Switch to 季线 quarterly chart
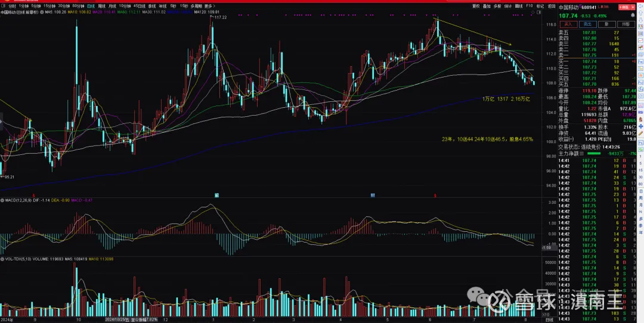Screen dimensions: 644x323 click(x=152, y=6)
